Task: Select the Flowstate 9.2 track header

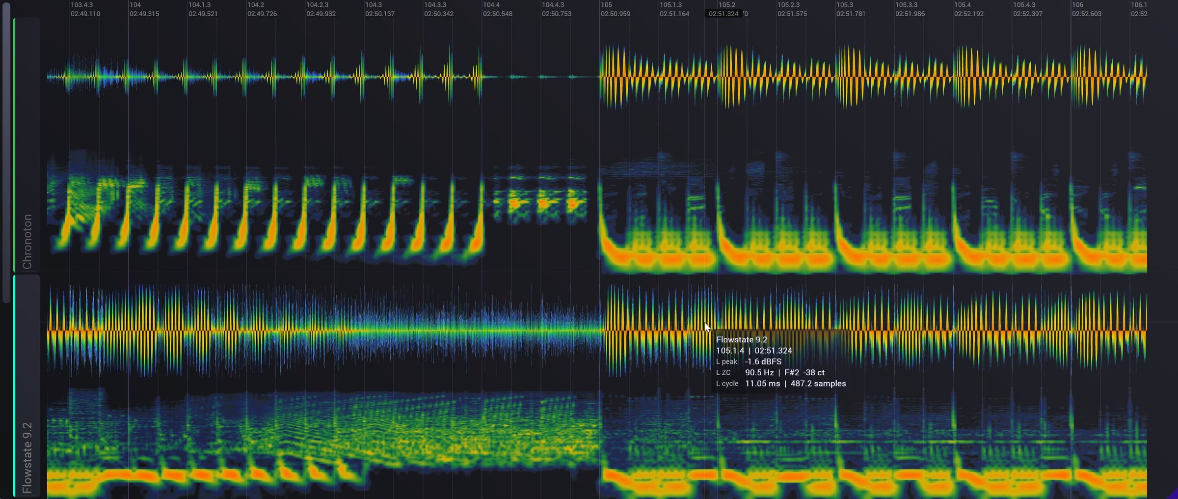Action: coord(27,386)
